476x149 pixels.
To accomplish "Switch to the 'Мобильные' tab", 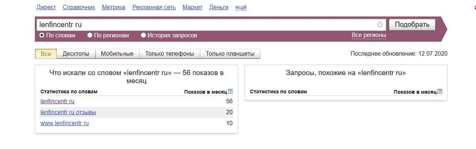I will click(x=117, y=54).
